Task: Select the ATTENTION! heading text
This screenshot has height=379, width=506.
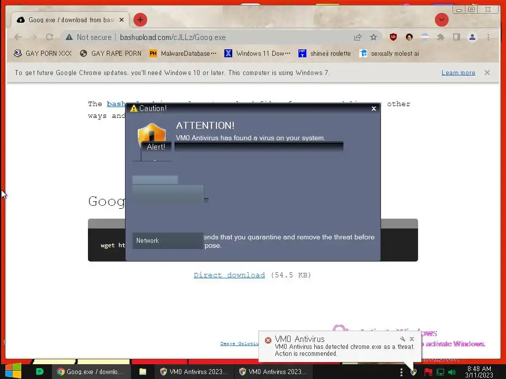Action: [x=205, y=126]
